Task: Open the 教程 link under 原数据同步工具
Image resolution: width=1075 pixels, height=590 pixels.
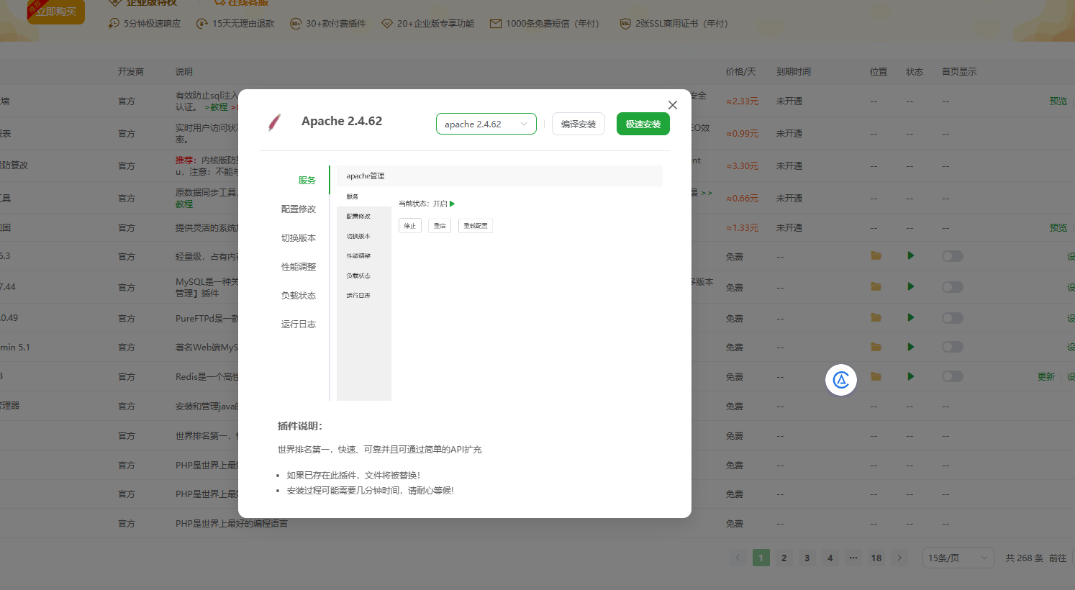Action: (184, 204)
